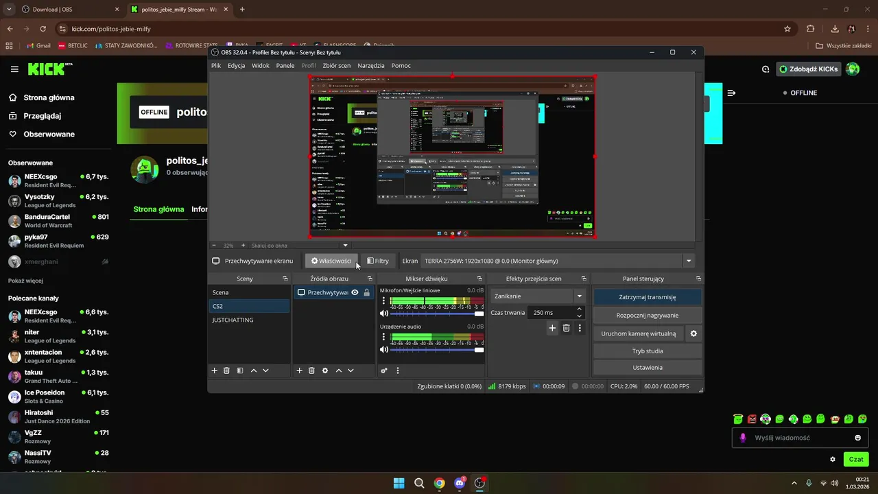Delete the scene transition trash icon
Image resolution: width=878 pixels, height=494 pixels.
click(566, 328)
